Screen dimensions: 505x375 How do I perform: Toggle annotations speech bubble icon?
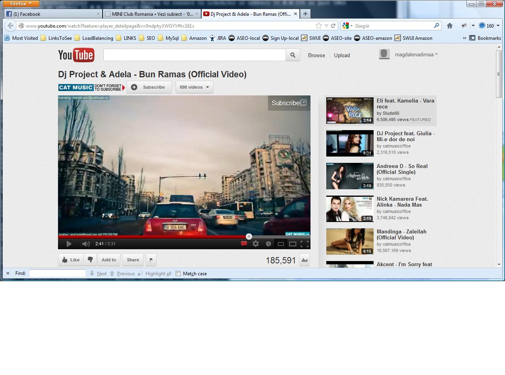click(244, 244)
